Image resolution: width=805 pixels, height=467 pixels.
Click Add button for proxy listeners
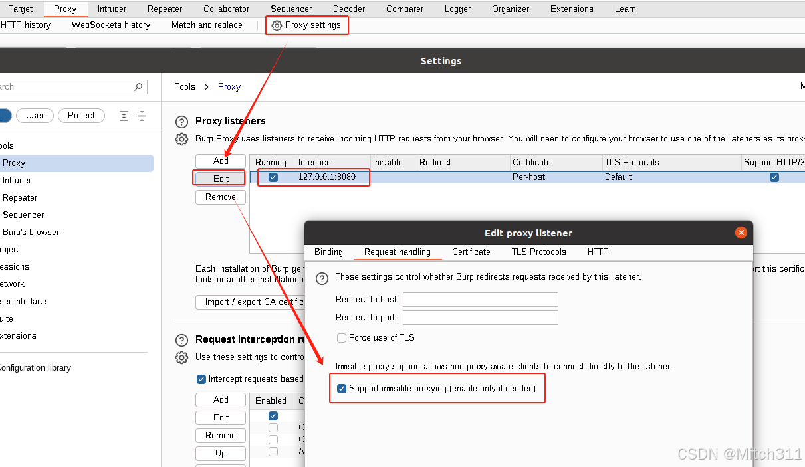221,161
